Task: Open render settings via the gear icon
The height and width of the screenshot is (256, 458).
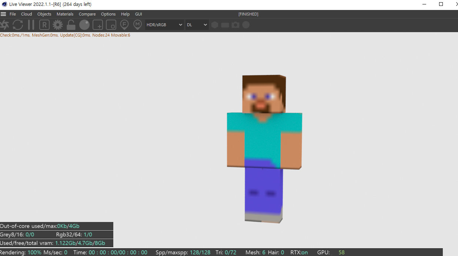Action: coord(58,25)
